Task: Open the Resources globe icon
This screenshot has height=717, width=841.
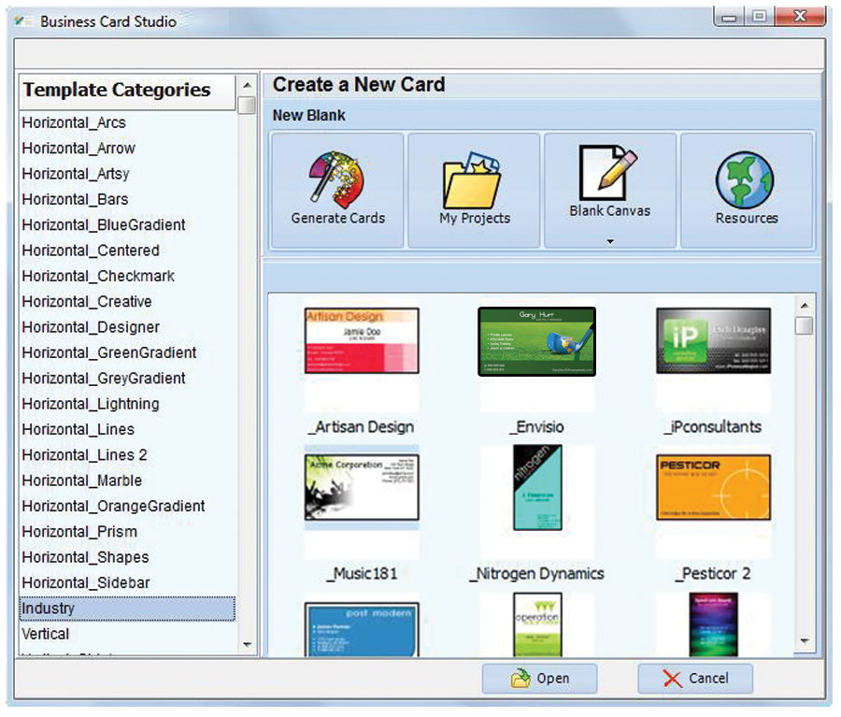Action: [x=746, y=180]
